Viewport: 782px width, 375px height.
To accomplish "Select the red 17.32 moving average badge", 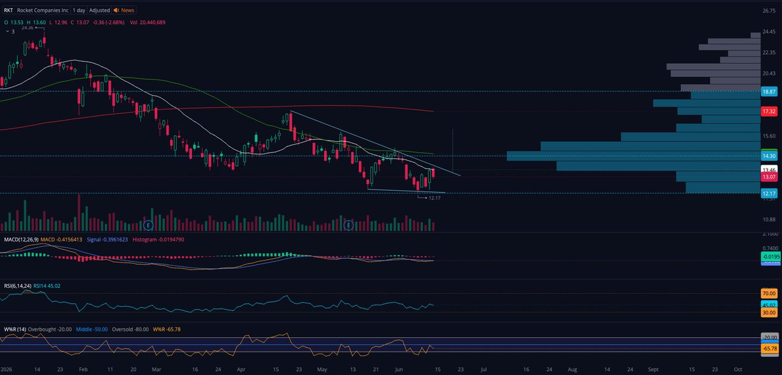I will pos(769,112).
